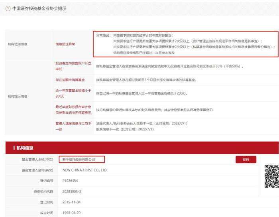Click the 成立时间 label

click(47, 213)
